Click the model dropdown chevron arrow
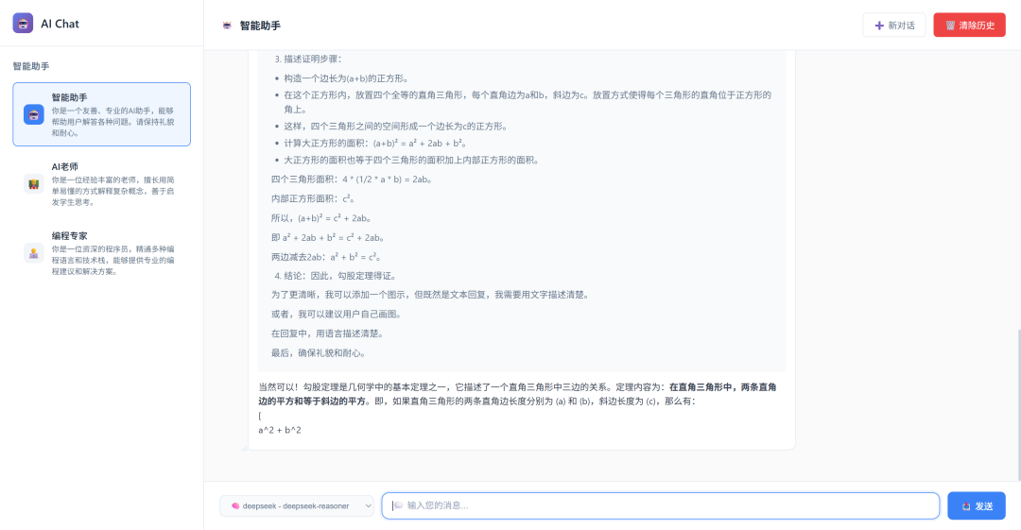The width and height of the screenshot is (1021, 530). tap(368, 506)
